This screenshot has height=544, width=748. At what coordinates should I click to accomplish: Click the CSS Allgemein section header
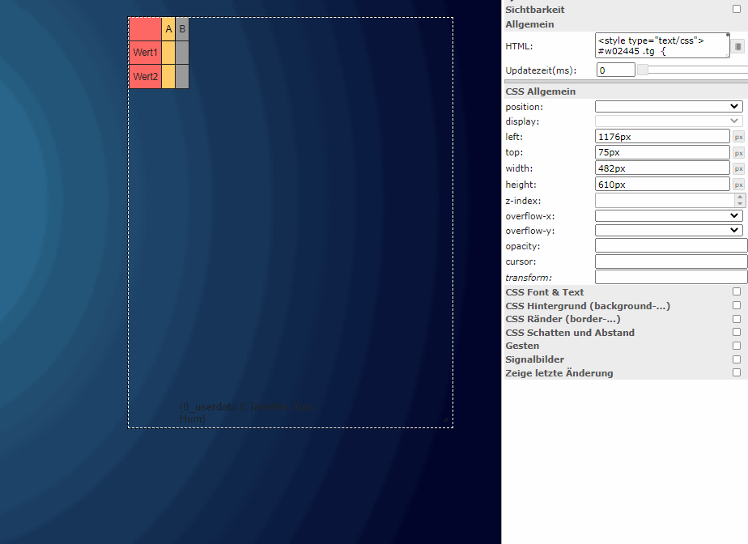coord(541,91)
